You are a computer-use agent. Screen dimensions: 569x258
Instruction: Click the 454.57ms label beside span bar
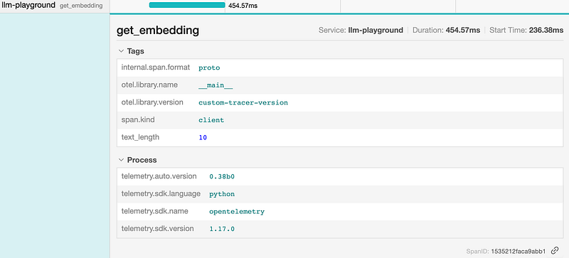[243, 6]
